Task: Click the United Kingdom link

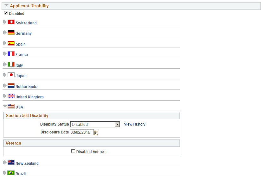Action: tap(29, 97)
